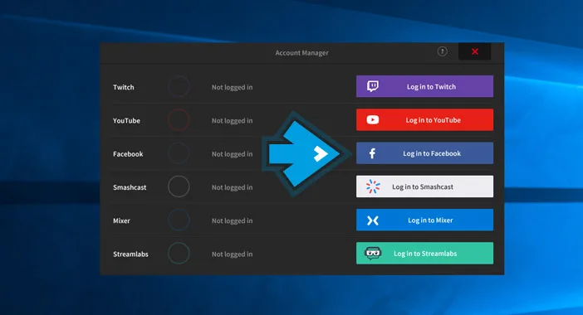Open help via the question mark icon

(x=442, y=51)
